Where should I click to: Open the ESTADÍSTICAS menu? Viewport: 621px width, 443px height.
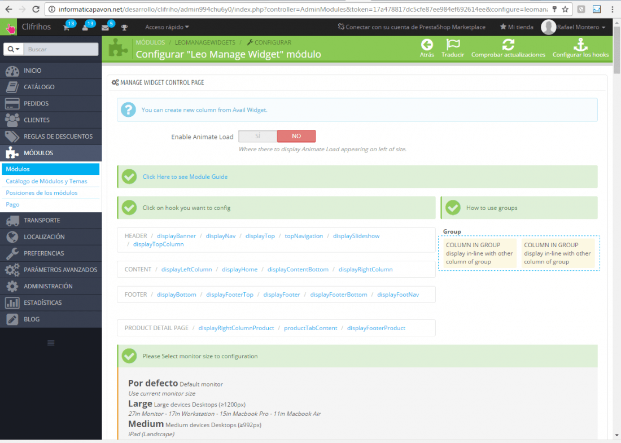click(x=51, y=303)
